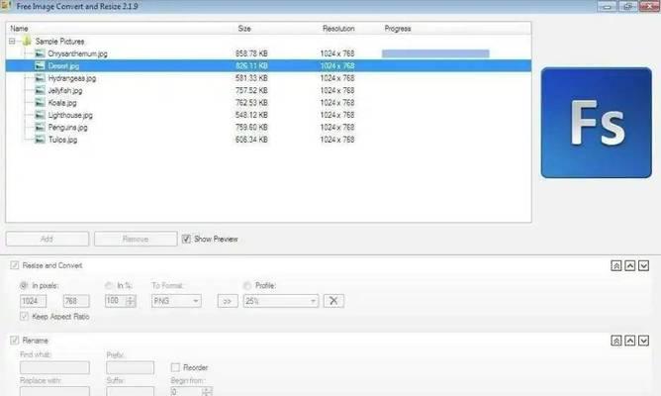Click the Sample Pictures folder icon
The height and width of the screenshot is (396, 661).
pyautogui.click(x=27, y=41)
